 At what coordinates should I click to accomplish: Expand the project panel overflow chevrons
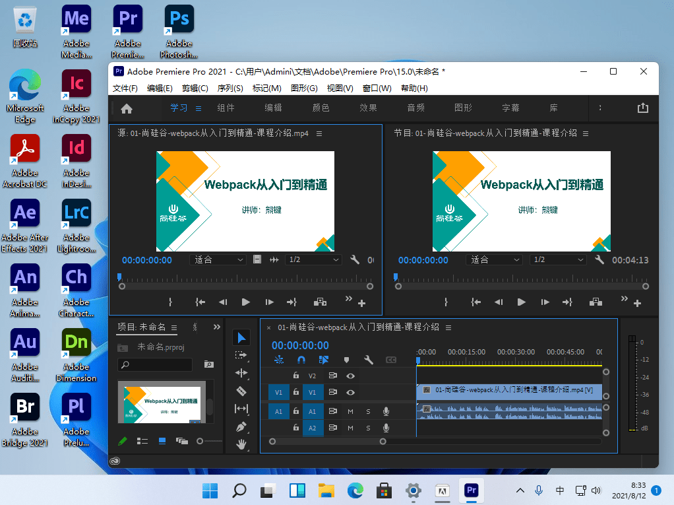(x=217, y=327)
